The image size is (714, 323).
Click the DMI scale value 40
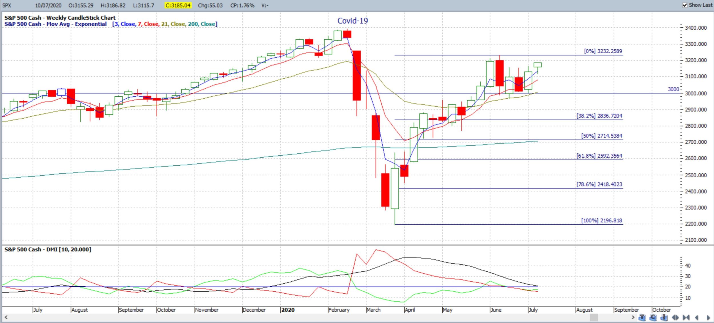click(x=688, y=266)
